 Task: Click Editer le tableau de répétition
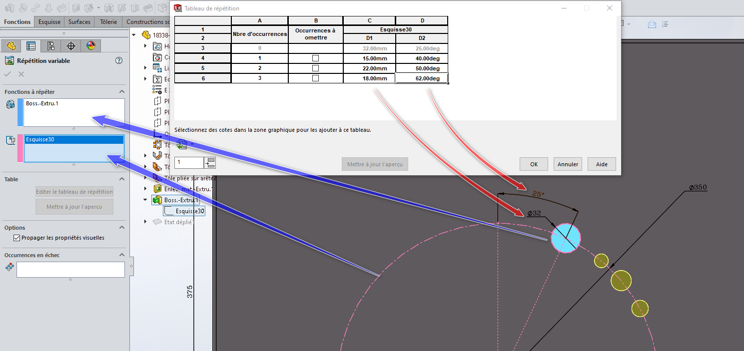point(74,191)
